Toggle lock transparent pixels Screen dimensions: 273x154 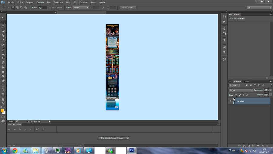[x=236, y=95]
